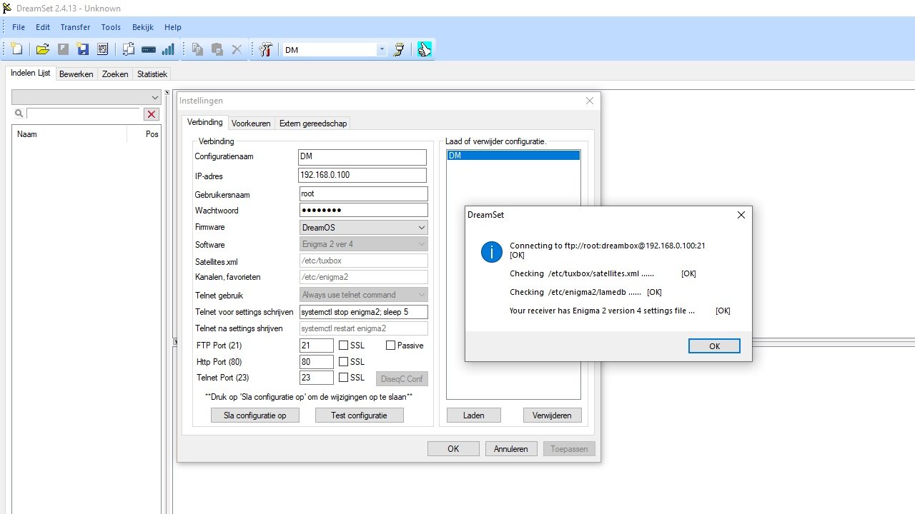This screenshot has width=915, height=514.
Task: Check SSL for the Http port
Action: (343, 361)
